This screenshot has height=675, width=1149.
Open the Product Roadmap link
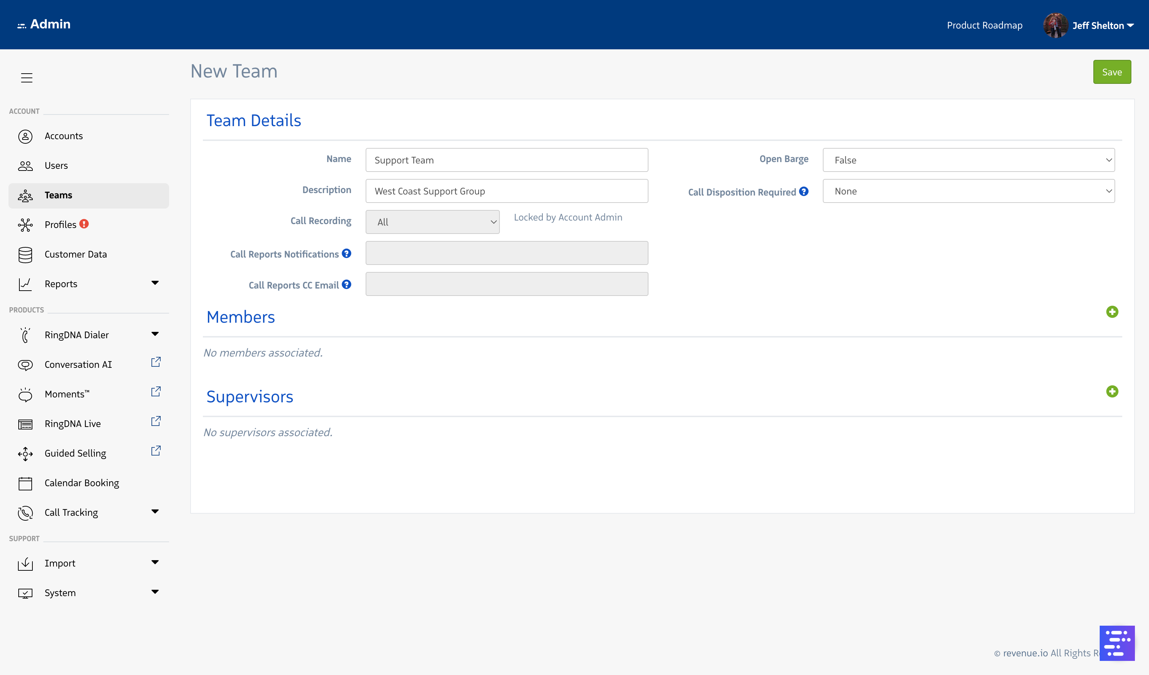(985, 25)
